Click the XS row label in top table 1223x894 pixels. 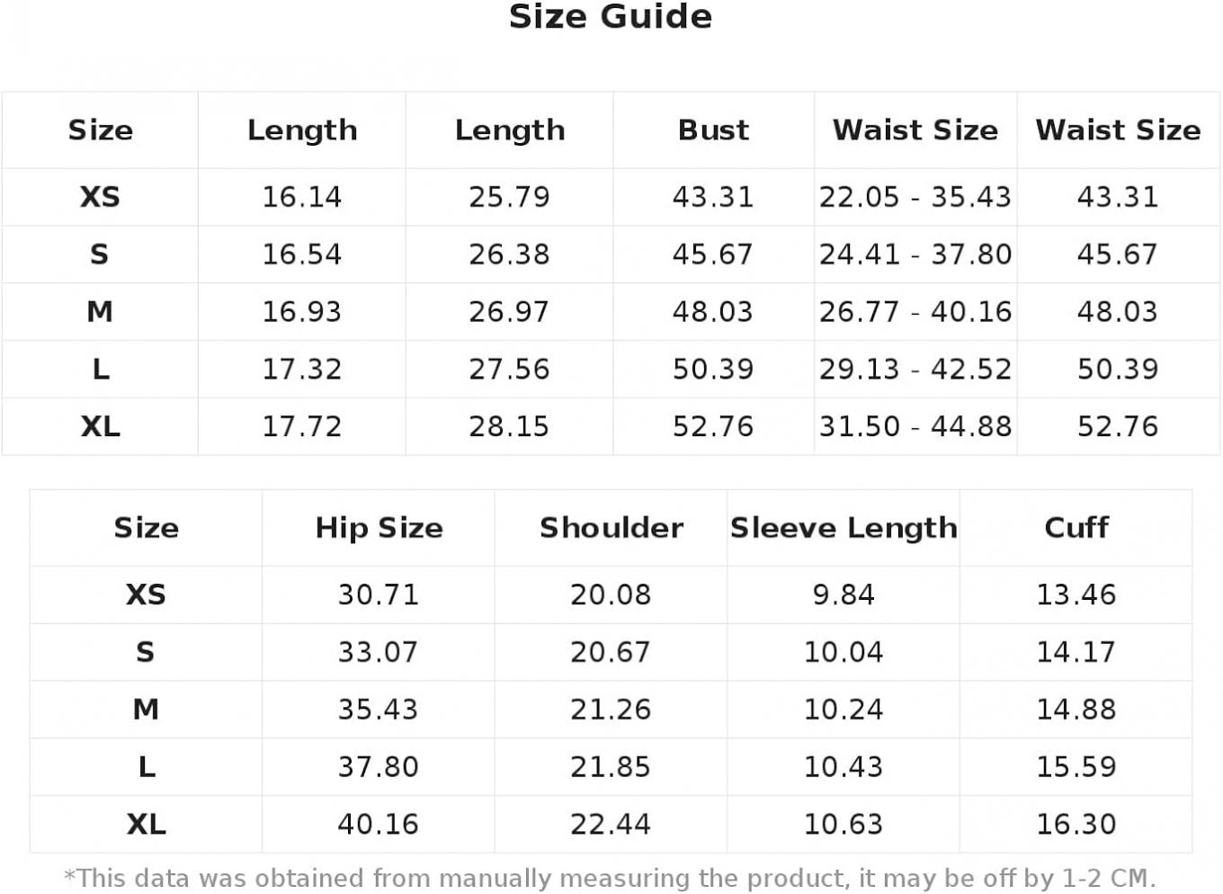[x=100, y=196]
